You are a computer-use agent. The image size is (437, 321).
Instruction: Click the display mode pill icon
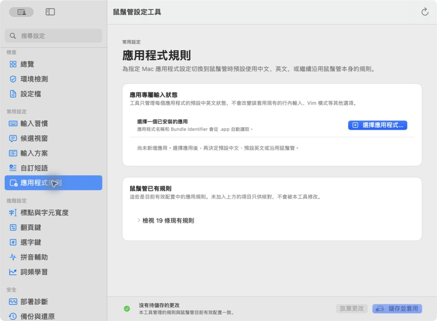tap(21, 12)
